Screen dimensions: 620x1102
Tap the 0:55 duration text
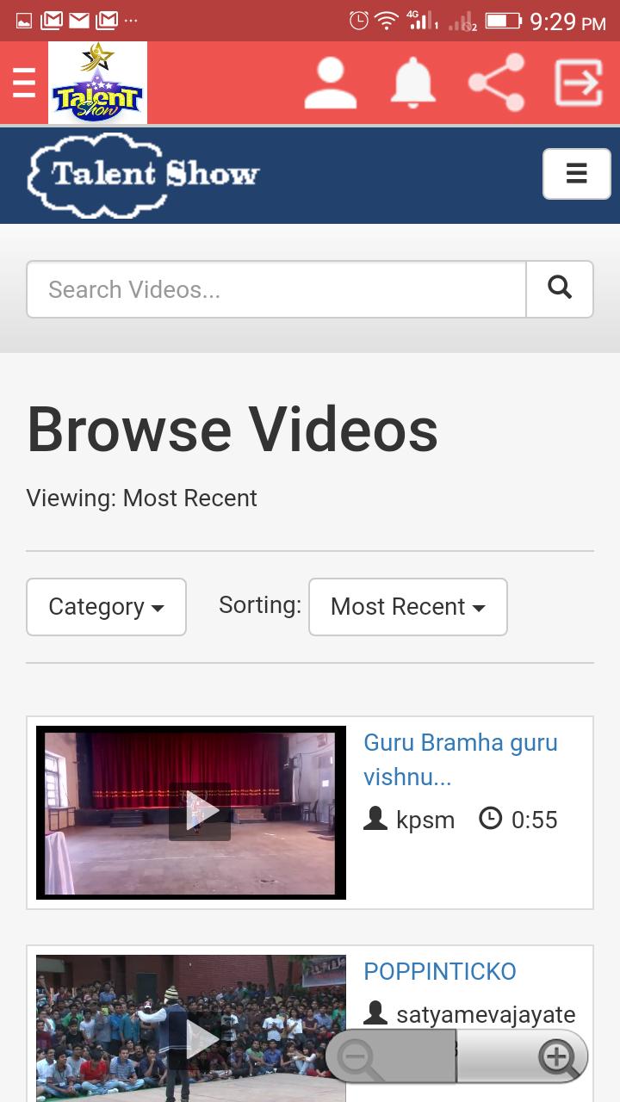(535, 820)
